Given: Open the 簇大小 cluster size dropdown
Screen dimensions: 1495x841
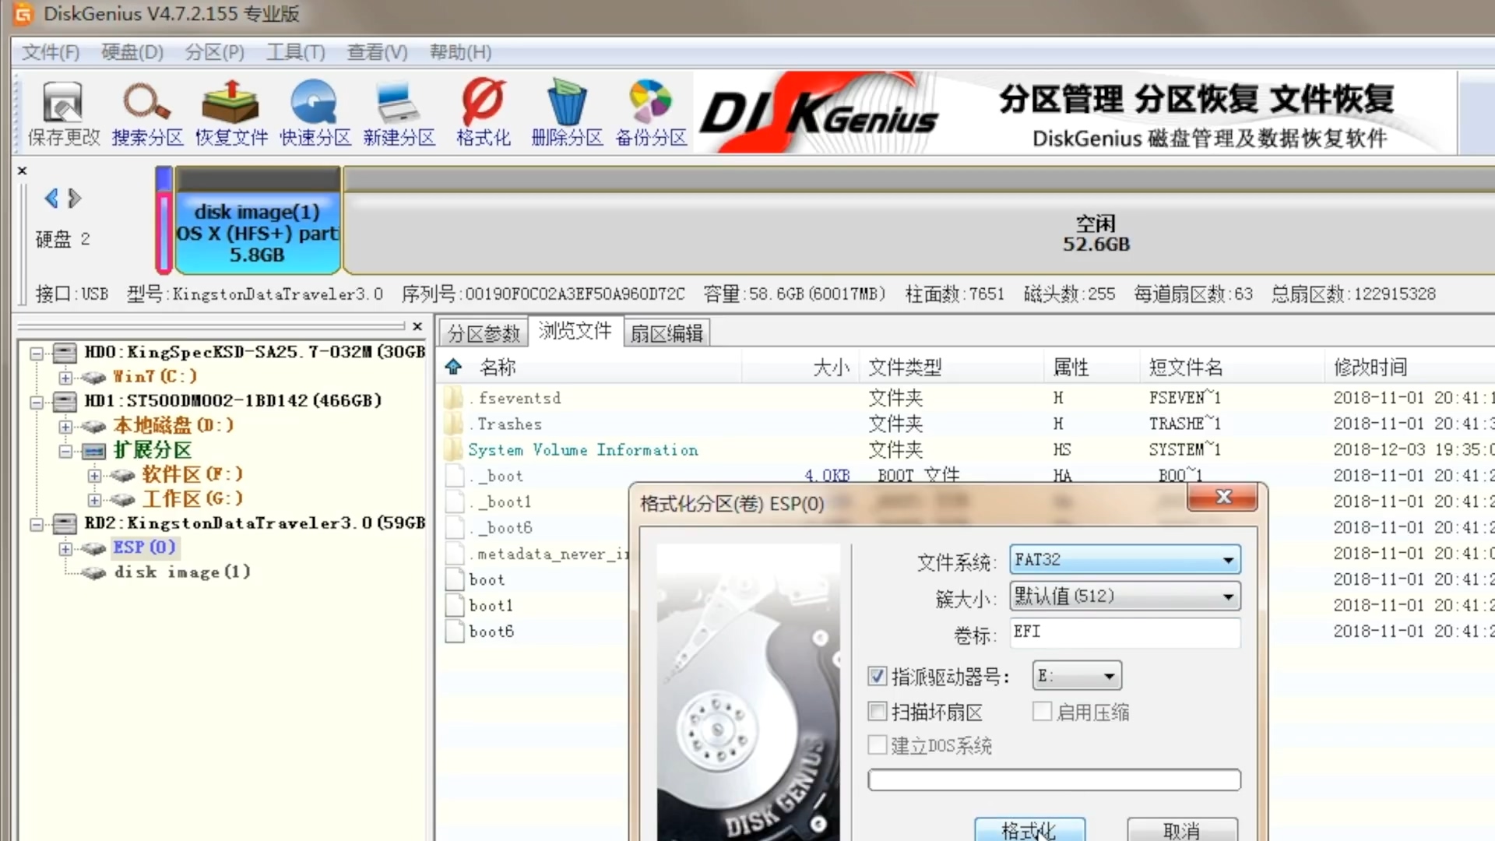Looking at the screenshot, I should pos(1229,596).
